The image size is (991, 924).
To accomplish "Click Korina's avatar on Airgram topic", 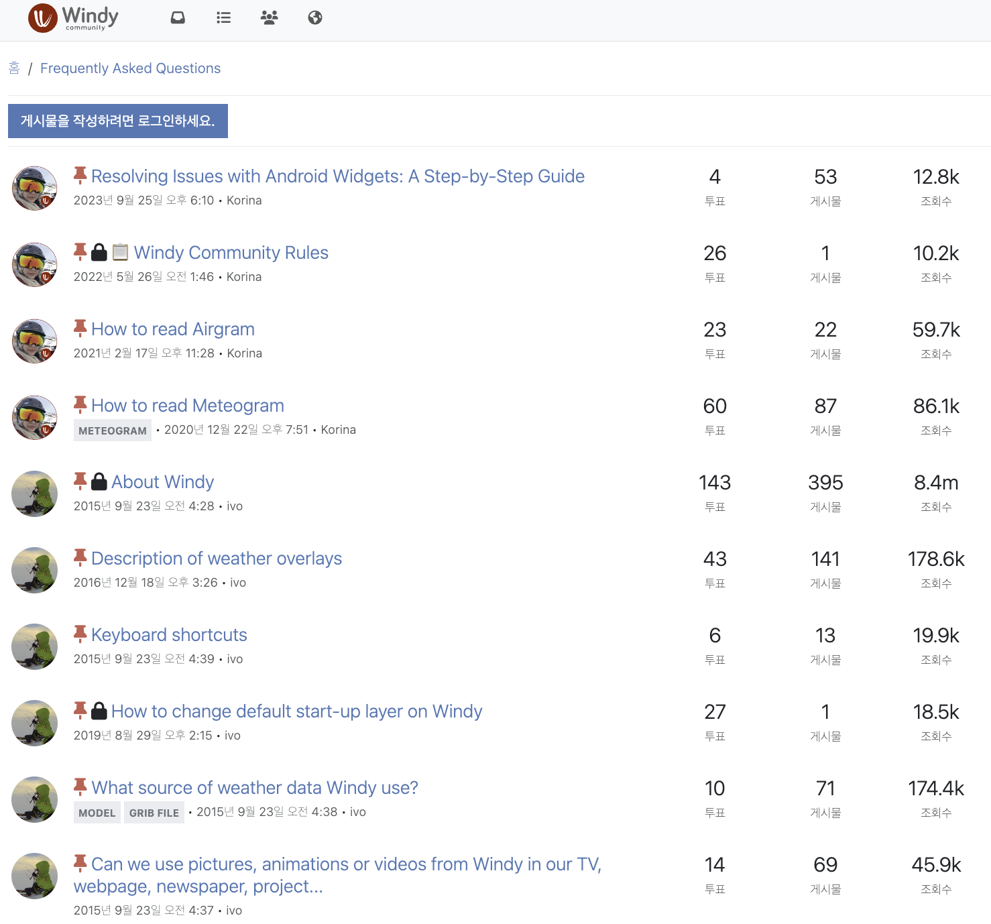I will [35, 341].
